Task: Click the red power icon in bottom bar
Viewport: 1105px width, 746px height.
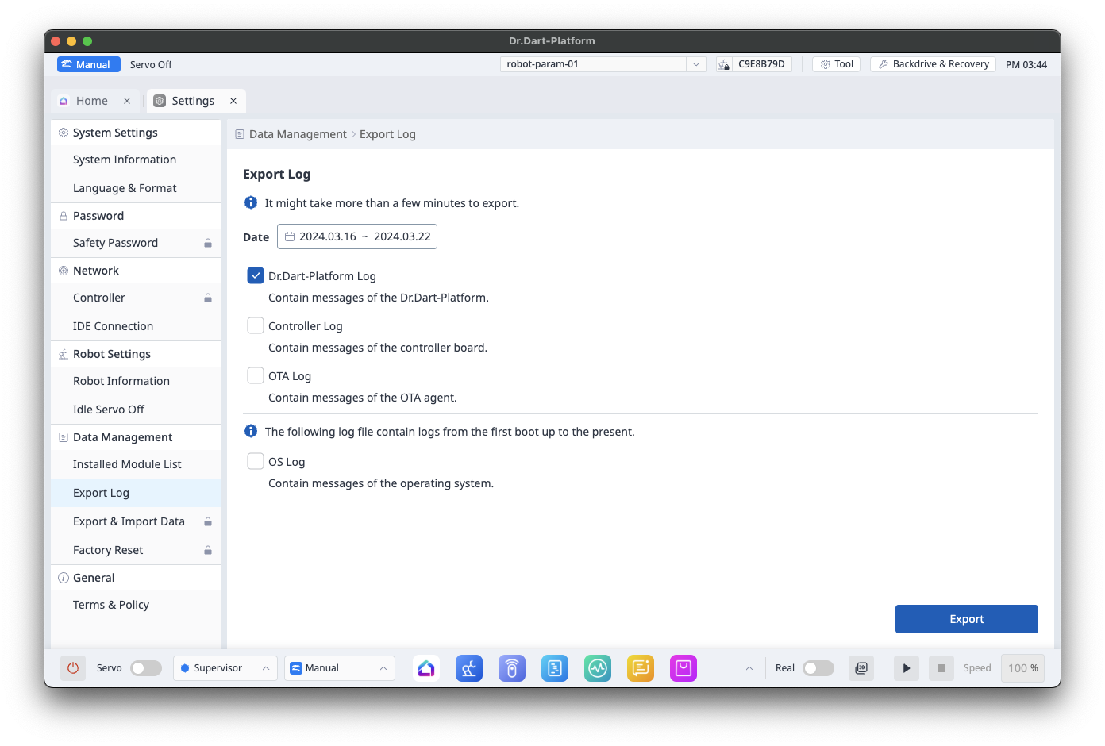Action: pyautogui.click(x=73, y=668)
